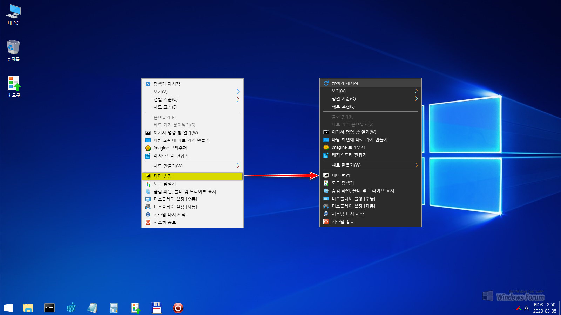Click 시스템 다시 시작 in the light menu
561x315 pixels.
pyautogui.click(x=192, y=215)
